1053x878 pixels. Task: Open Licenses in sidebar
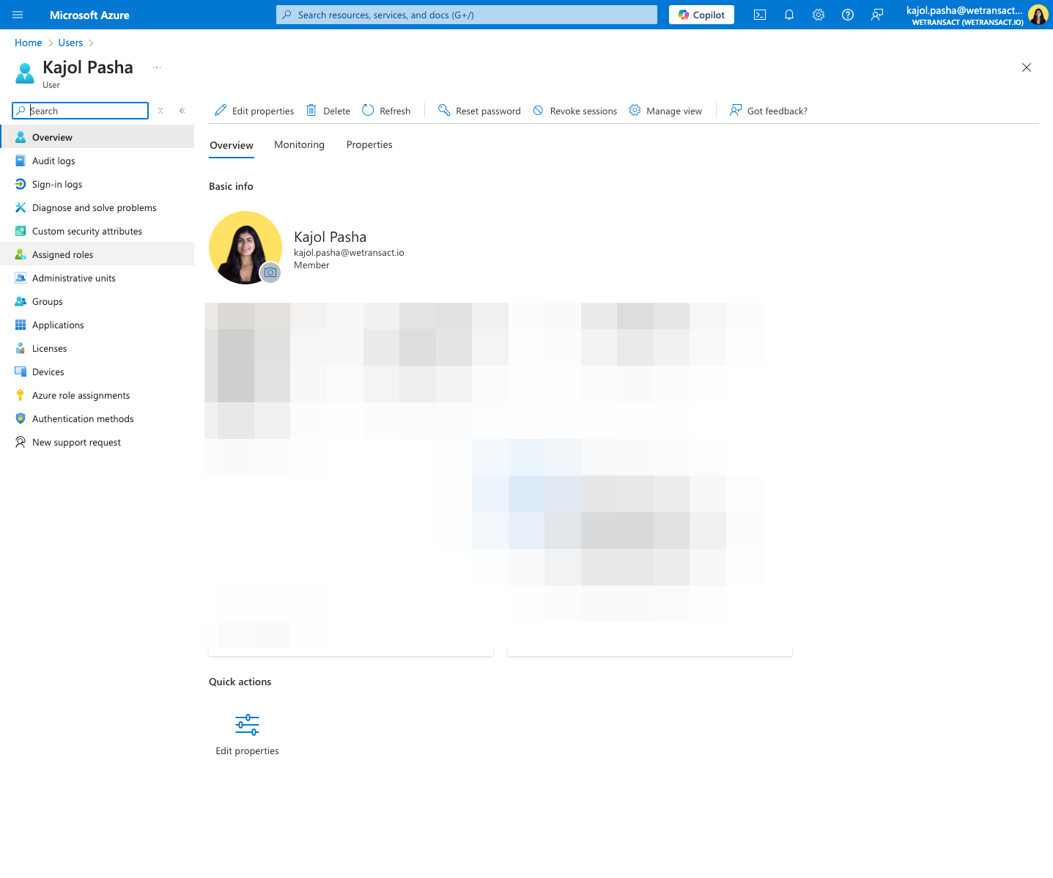click(x=97, y=349)
